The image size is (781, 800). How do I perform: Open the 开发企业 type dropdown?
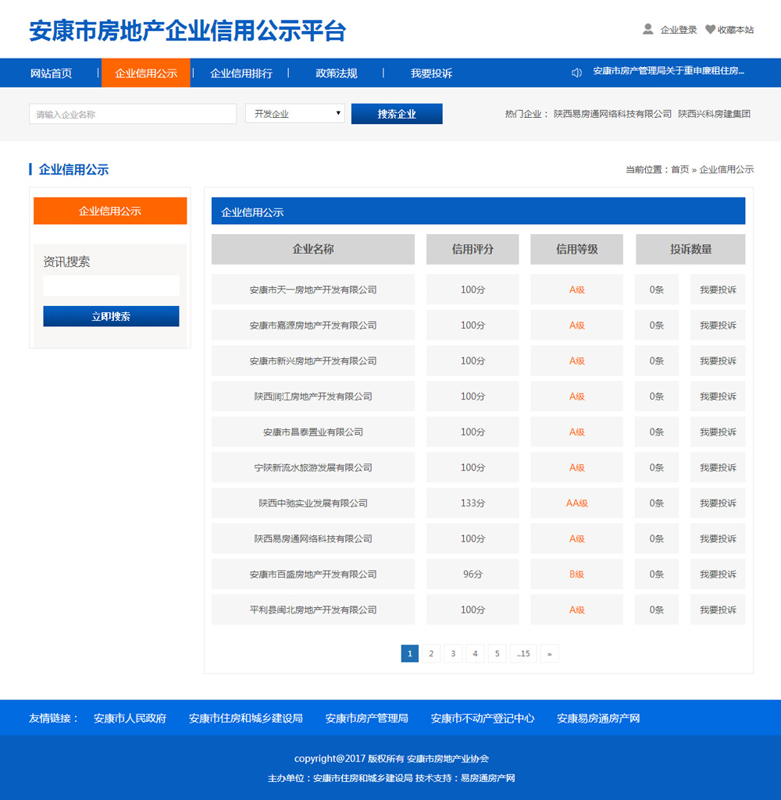tap(294, 114)
